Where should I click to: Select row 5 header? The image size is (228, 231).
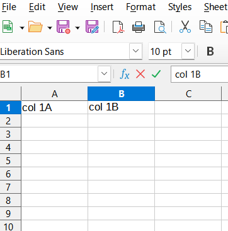click(10, 160)
